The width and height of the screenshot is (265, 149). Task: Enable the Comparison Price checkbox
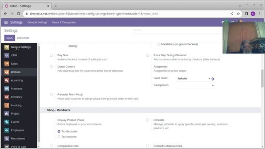click(51, 146)
